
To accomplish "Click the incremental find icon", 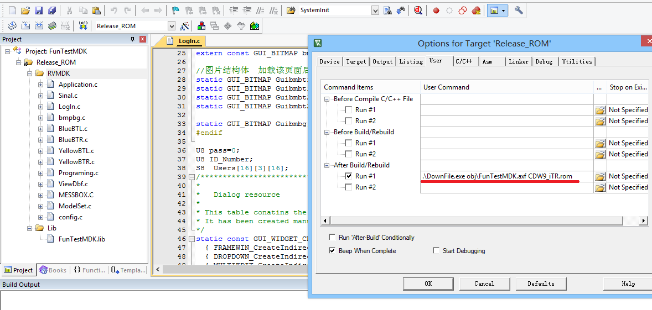I will 400,10.
